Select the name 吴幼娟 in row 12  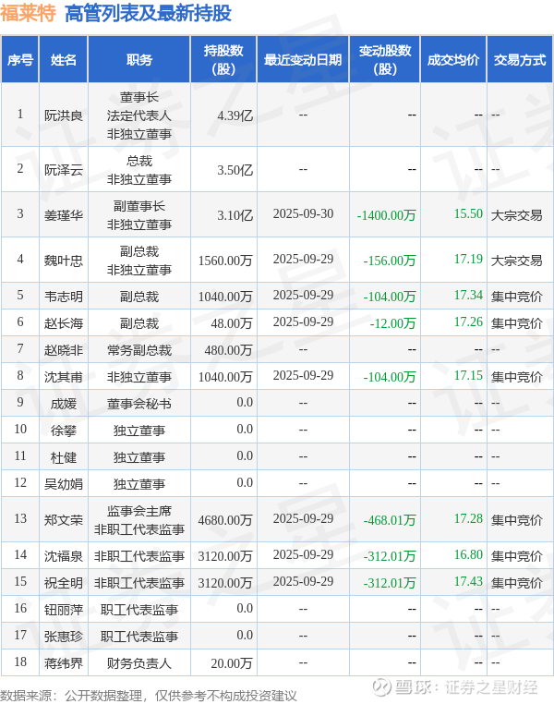tap(64, 484)
